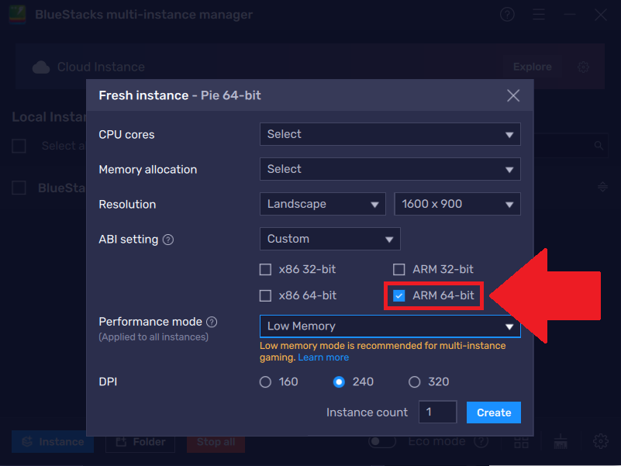
Task: Close the Fresh instance dialog
Action: 513,95
